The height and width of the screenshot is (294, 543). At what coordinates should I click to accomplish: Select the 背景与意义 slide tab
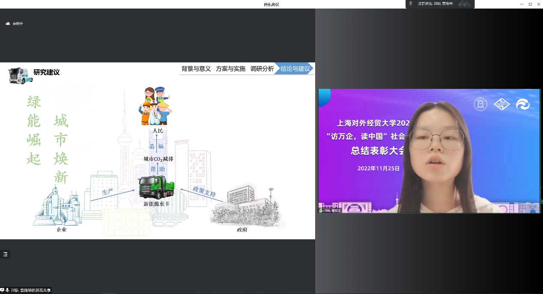(196, 69)
